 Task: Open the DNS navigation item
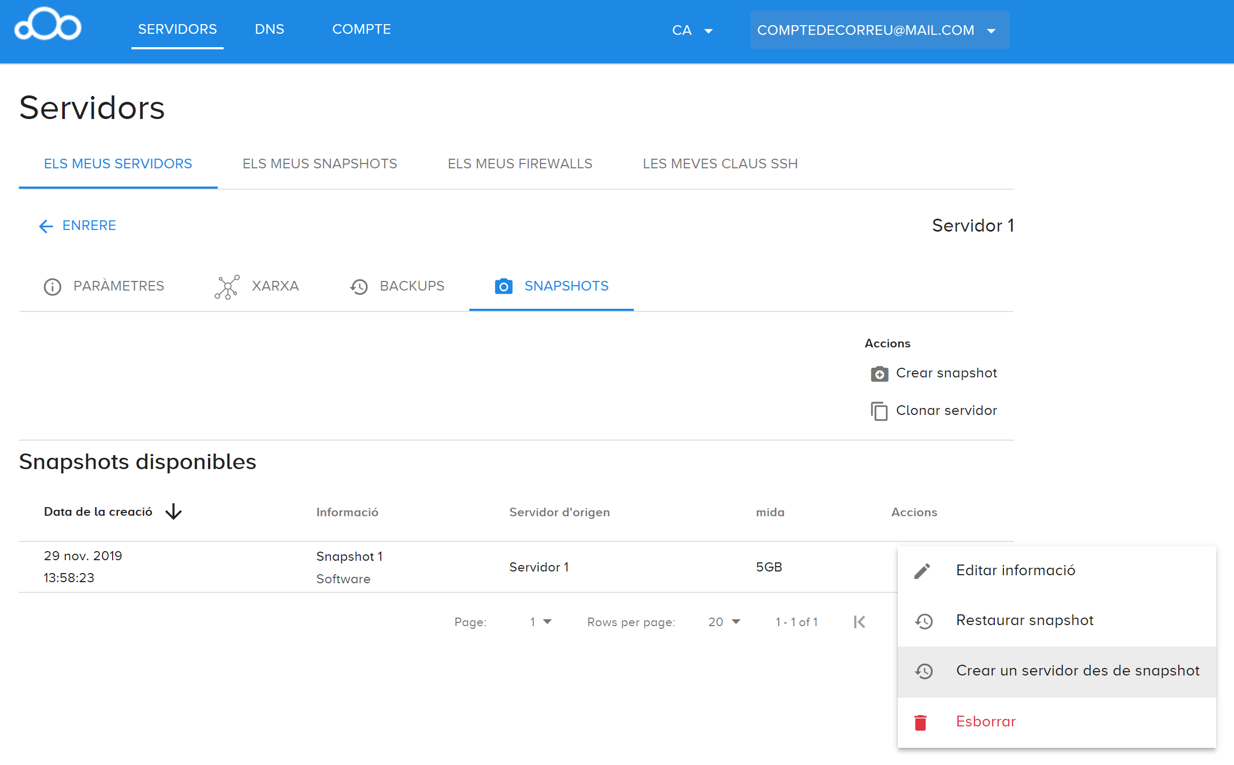pos(269,29)
